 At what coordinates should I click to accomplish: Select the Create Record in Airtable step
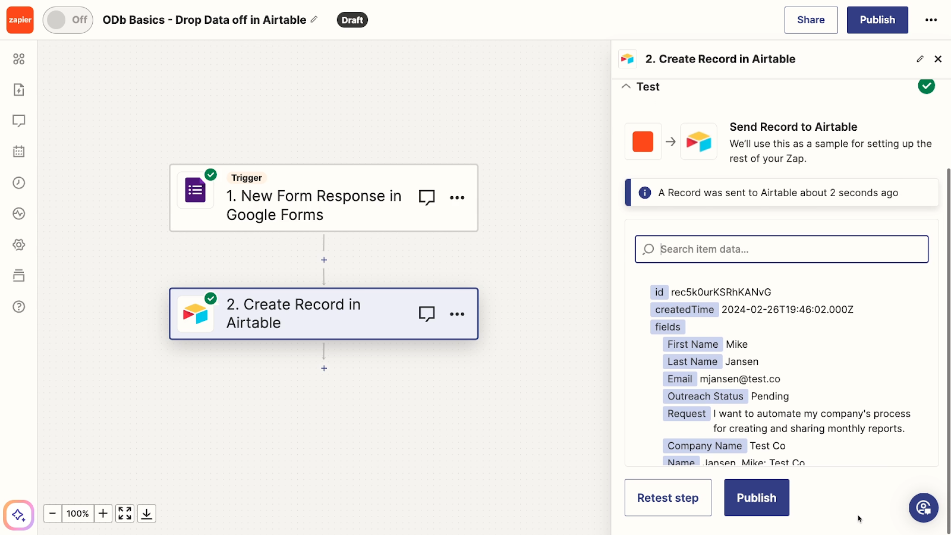click(x=323, y=314)
